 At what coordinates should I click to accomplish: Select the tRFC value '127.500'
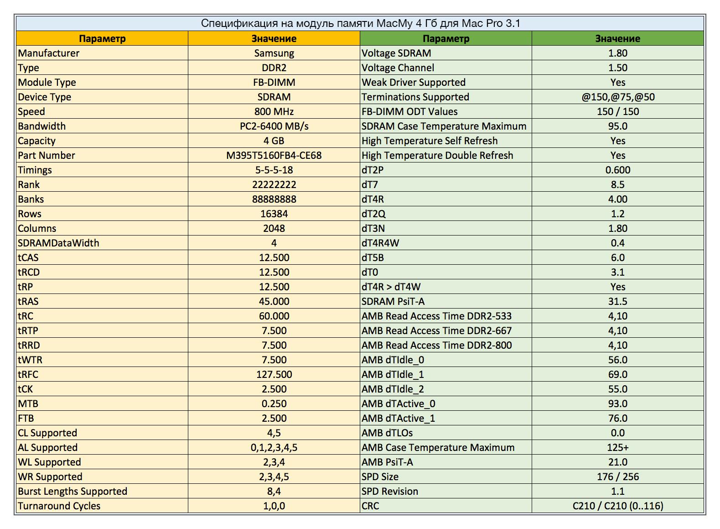274,374
